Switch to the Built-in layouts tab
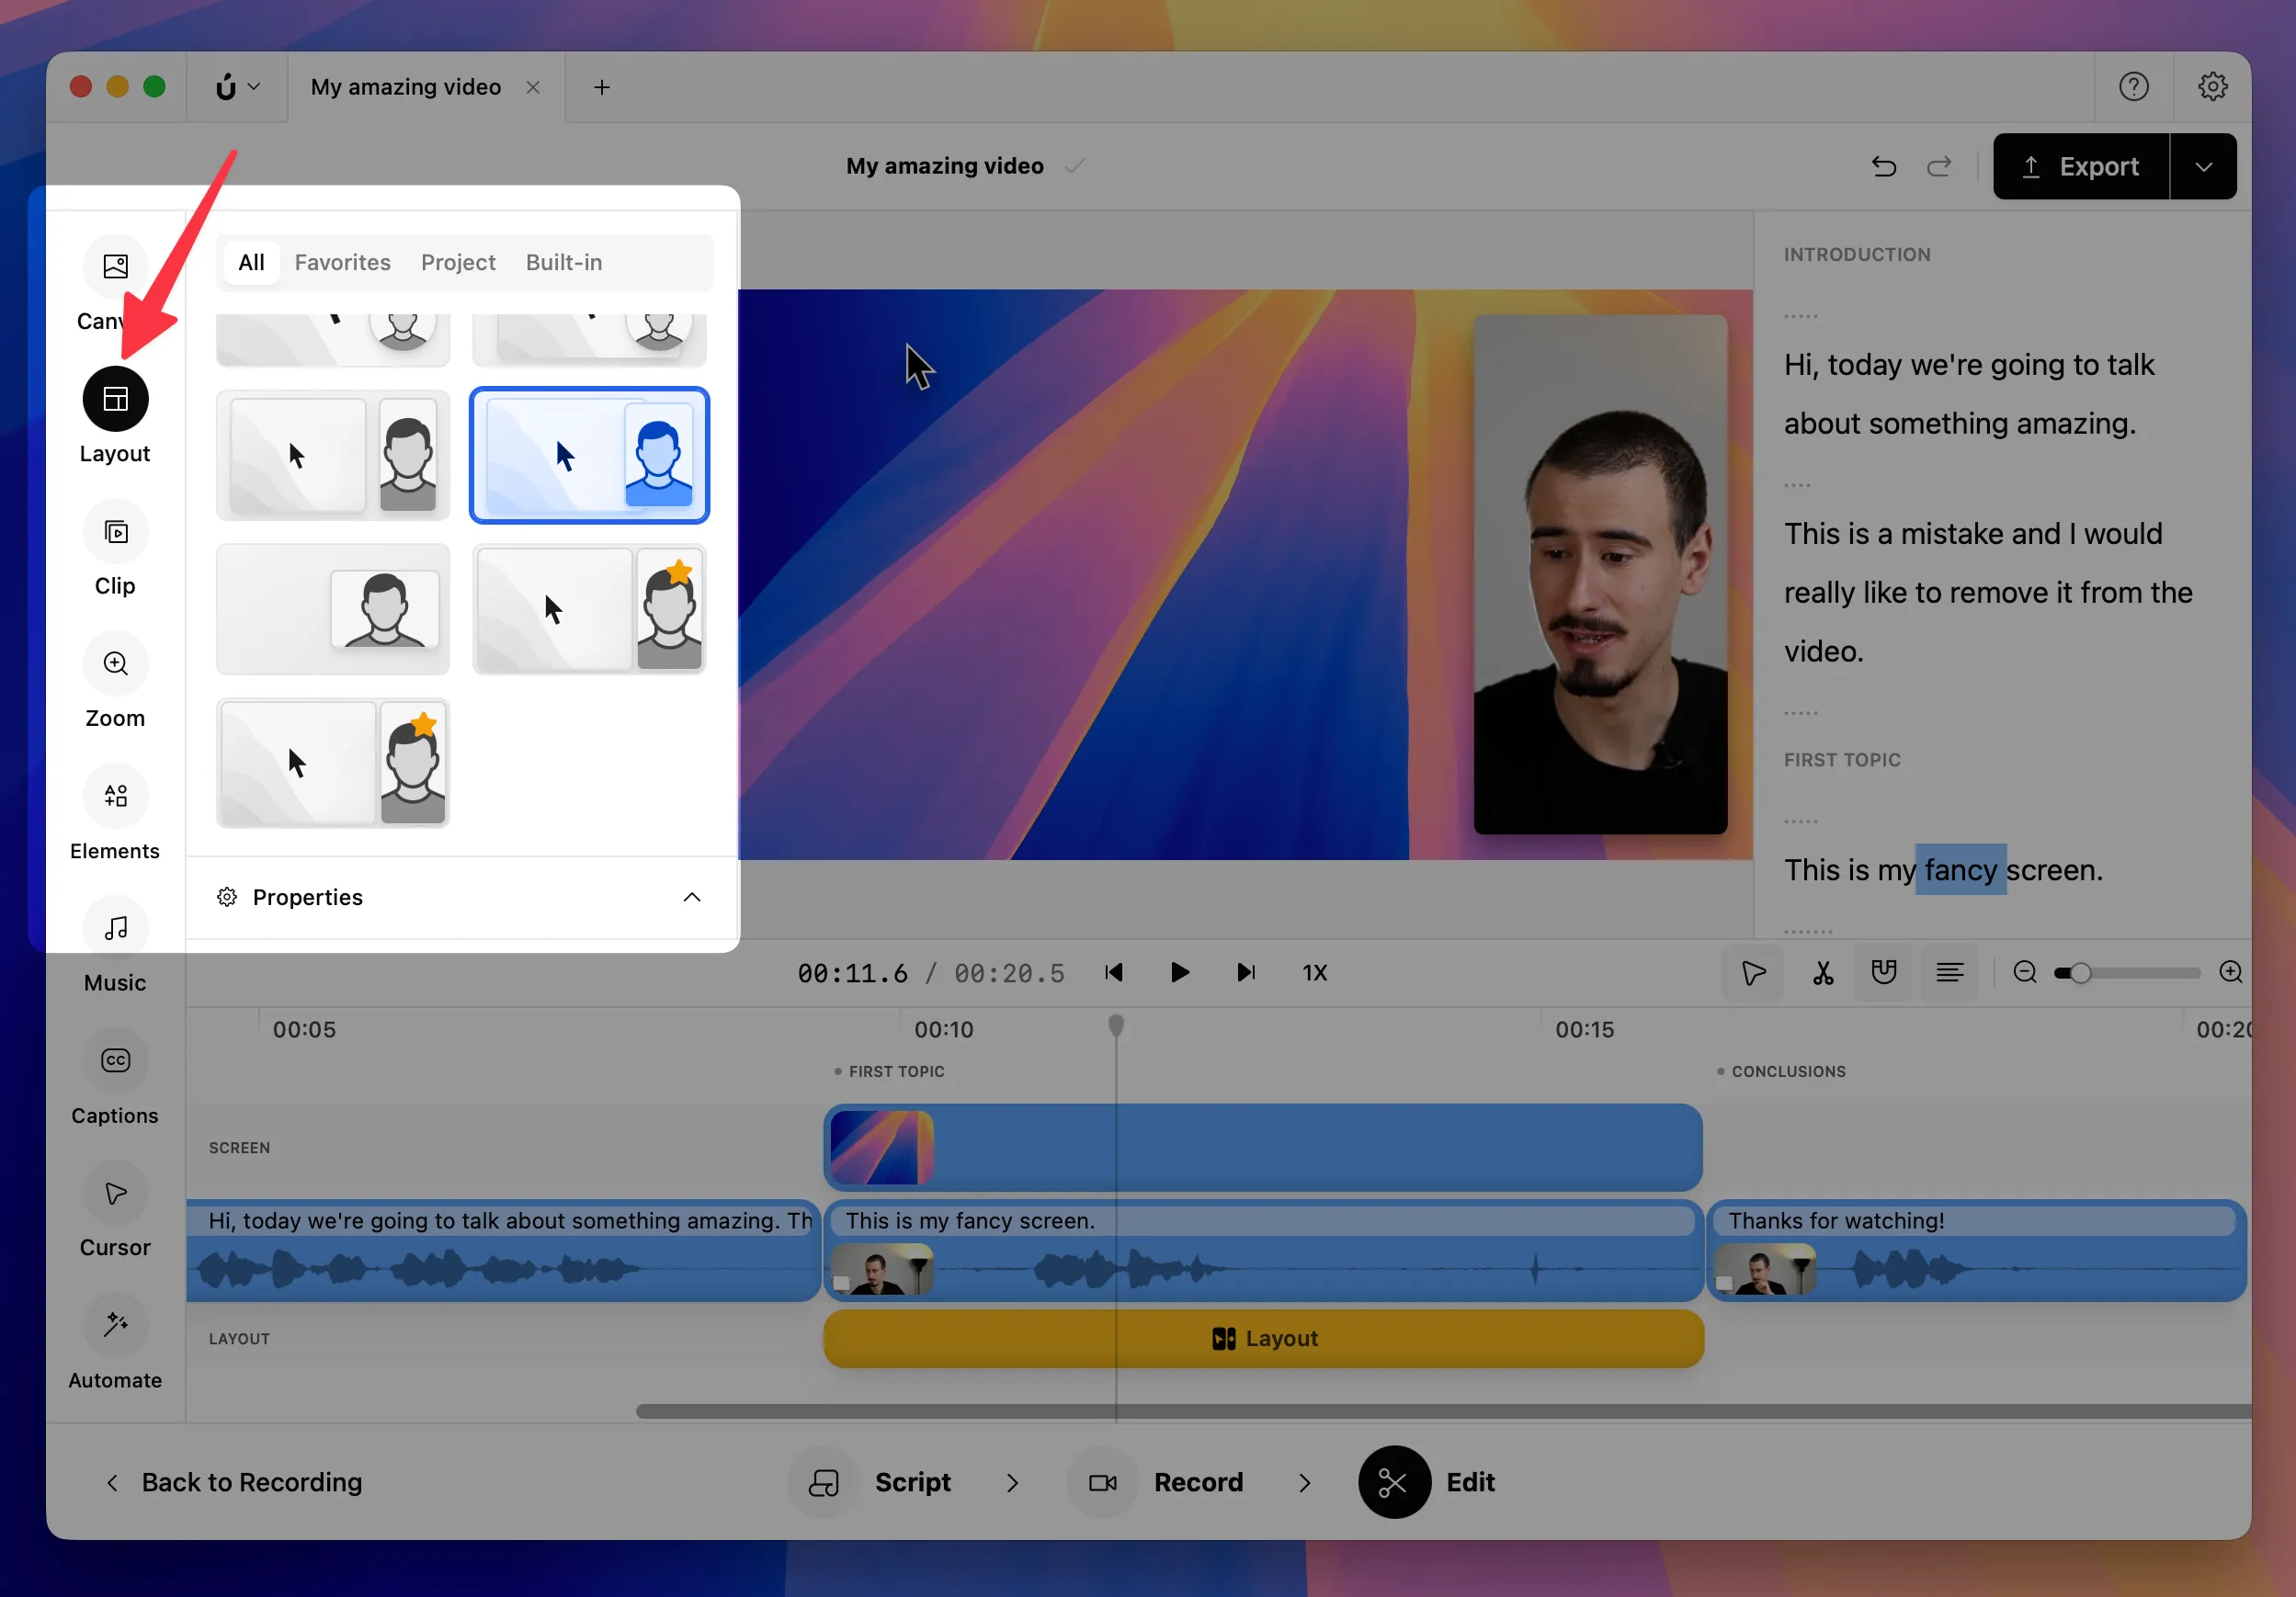2296x1597 pixels. pos(564,263)
